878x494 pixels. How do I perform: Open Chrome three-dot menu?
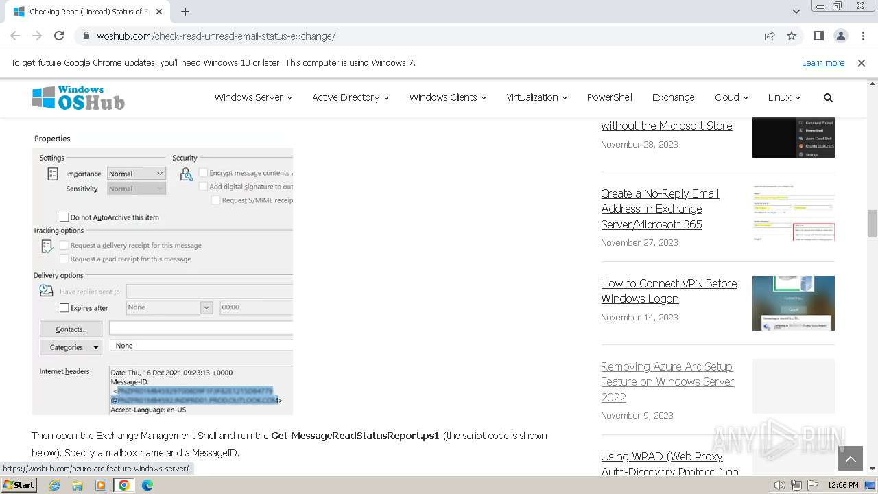coord(862,36)
